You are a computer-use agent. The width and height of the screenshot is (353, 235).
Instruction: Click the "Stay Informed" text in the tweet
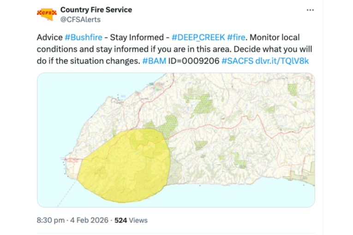(x=138, y=37)
